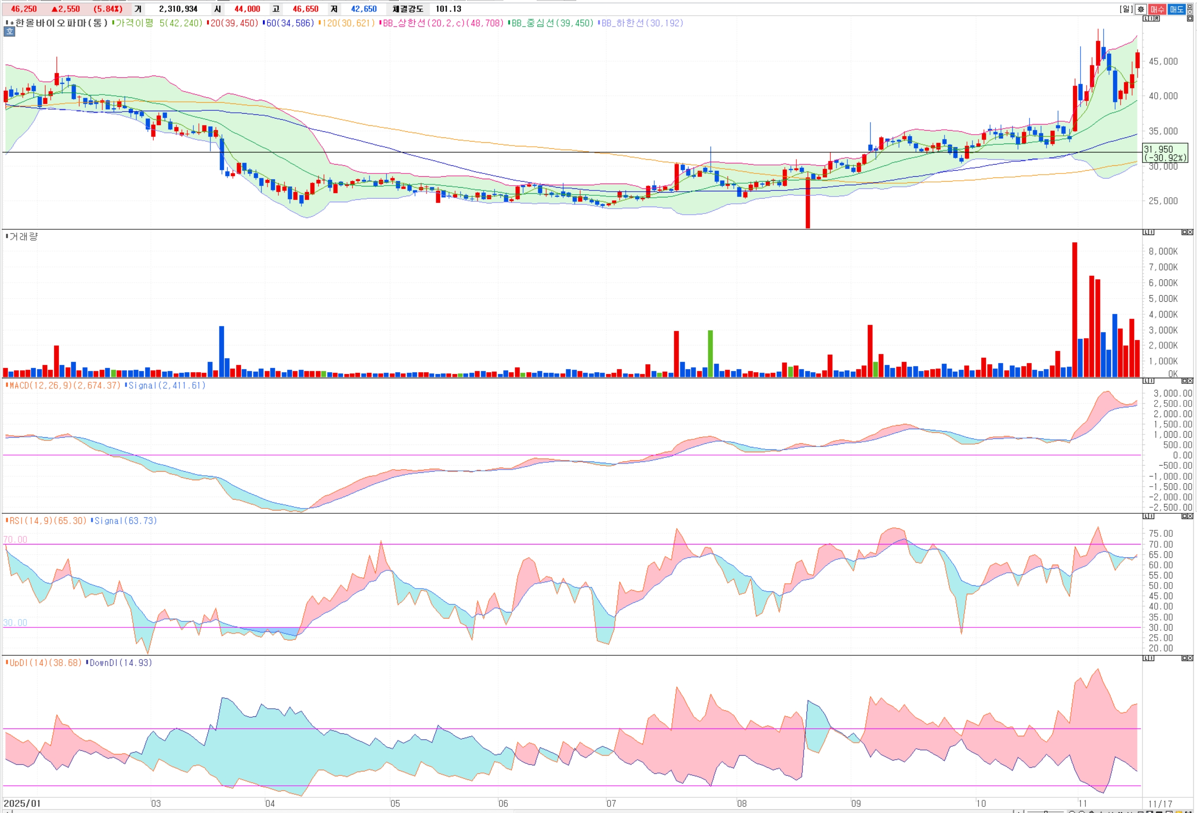Open the [일] daily period selector
1197x813 pixels.
pyautogui.click(x=1126, y=9)
